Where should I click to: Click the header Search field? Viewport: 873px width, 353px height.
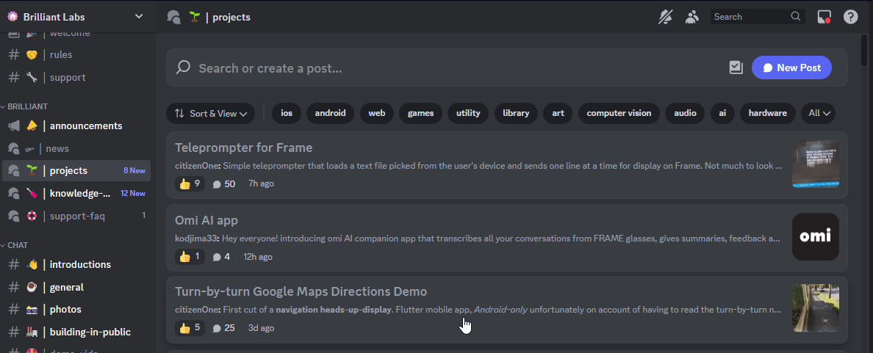tap(758, 17)
